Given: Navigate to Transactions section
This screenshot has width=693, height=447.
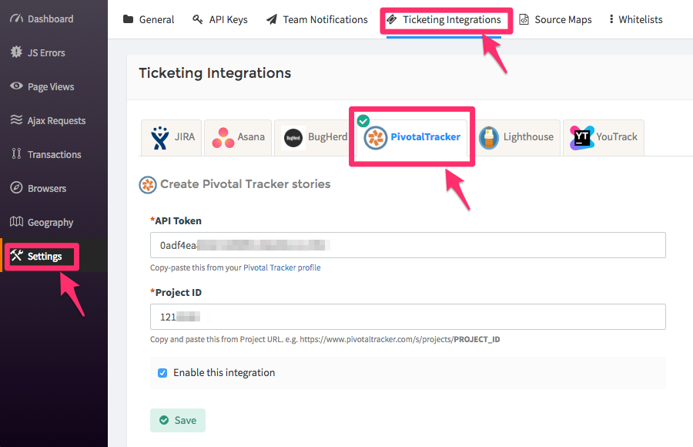Looking at the screenshot, I should point(53,154).
